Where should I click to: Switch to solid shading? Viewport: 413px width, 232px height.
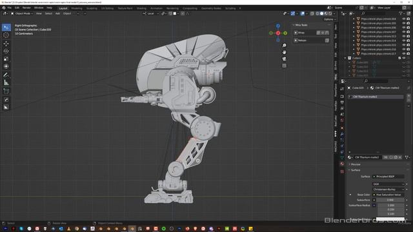pyautogui.click(x=321, y=14)
